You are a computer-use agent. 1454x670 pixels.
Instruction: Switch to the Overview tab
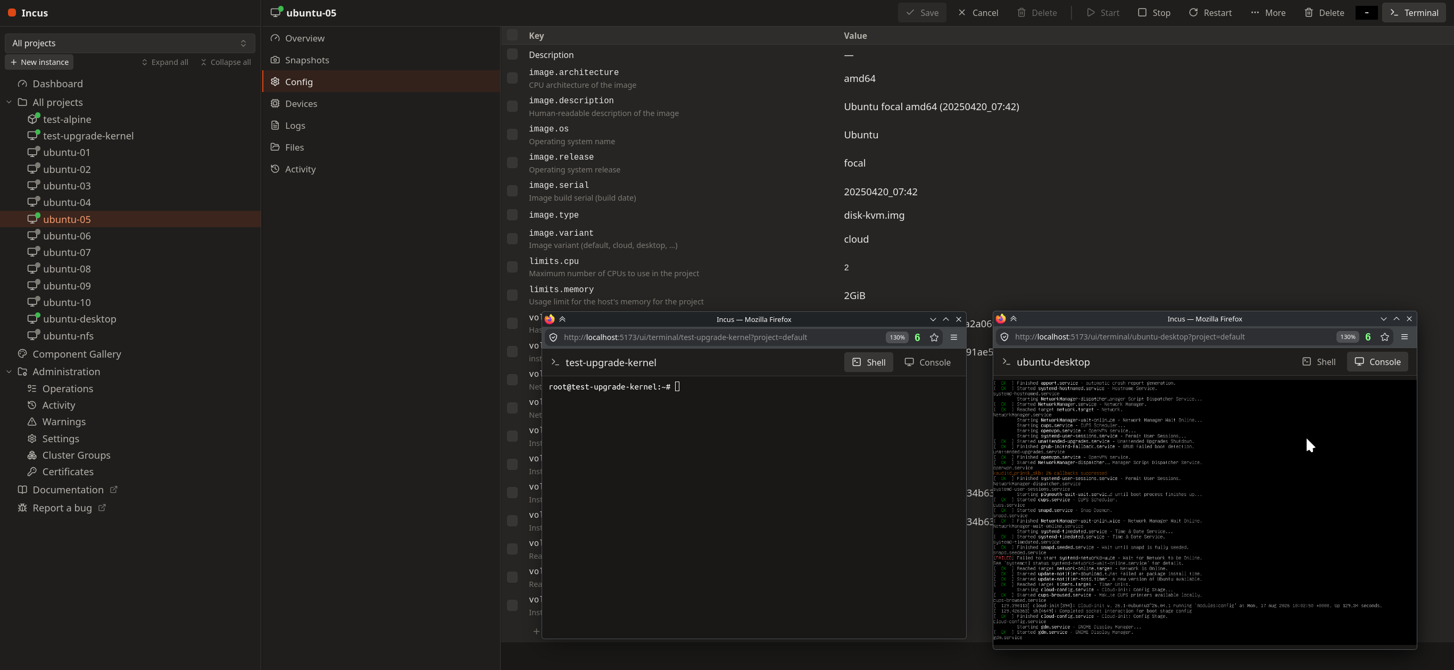coord(381,38)
